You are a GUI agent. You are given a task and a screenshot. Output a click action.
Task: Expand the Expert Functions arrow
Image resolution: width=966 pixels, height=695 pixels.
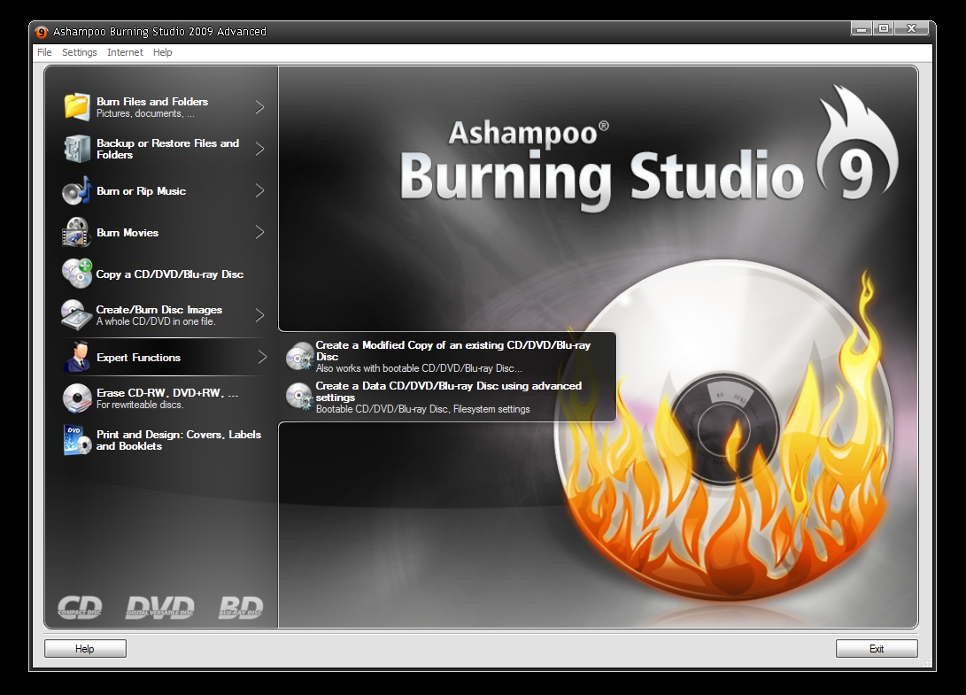point(262,357)
